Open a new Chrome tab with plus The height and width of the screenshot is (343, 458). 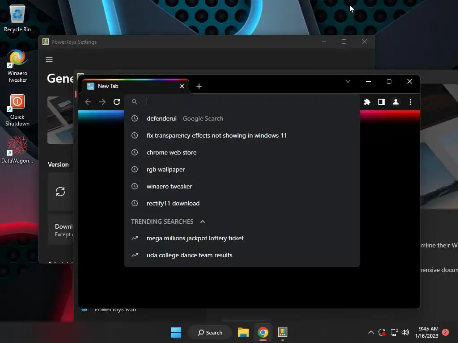199,86
